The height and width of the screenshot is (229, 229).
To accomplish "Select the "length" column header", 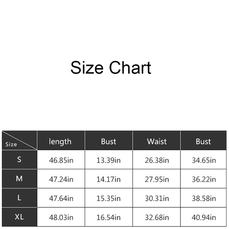I will (60, 141).
